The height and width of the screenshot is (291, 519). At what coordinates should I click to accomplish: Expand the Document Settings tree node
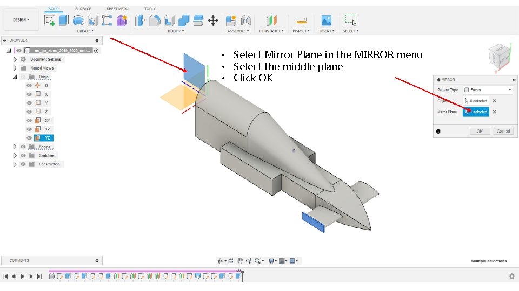point(15,59)
